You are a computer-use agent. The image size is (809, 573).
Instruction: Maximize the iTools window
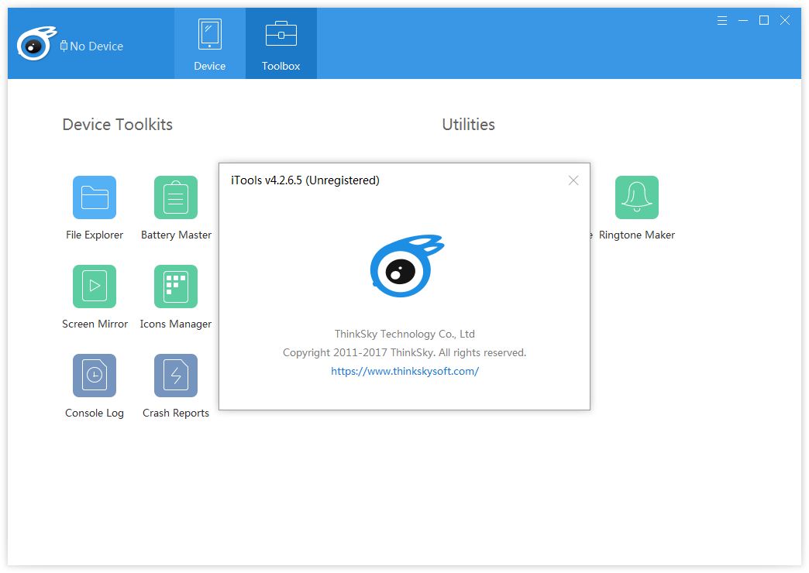764,21
